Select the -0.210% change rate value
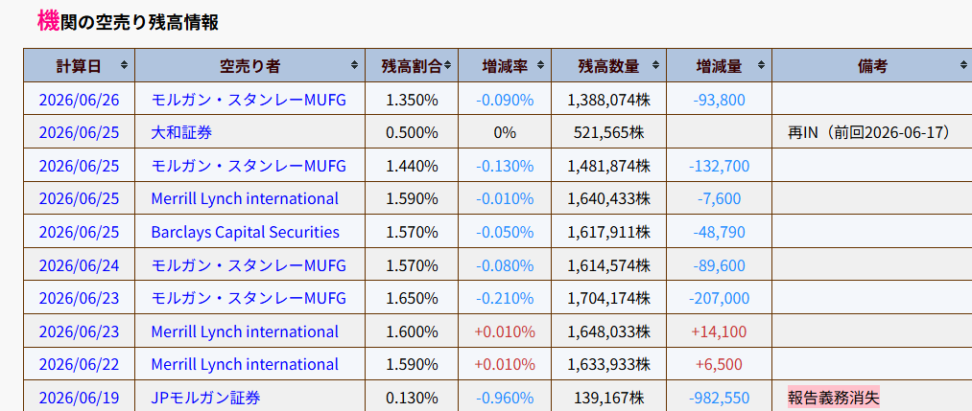972x411 pixels. 505,298
